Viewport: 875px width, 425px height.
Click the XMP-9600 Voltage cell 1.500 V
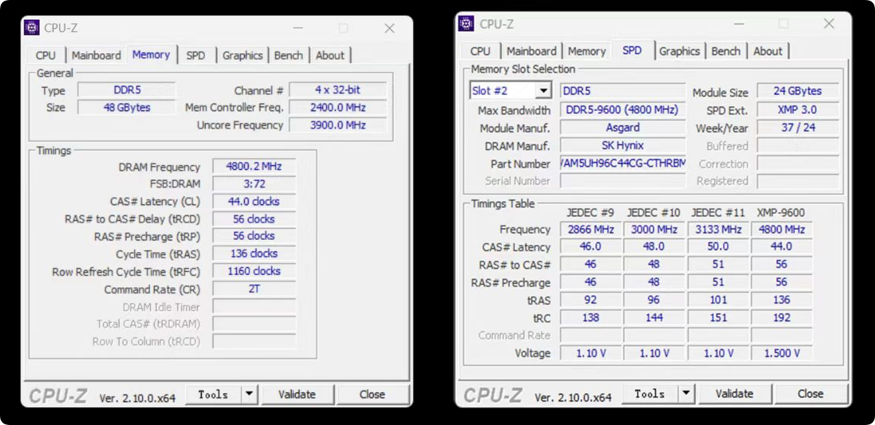tap(782, 353)
